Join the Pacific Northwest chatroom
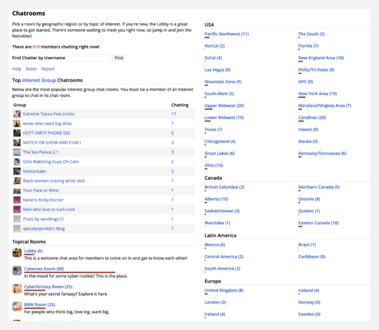Image resolution: width=379 pixels, height=330 pixels. (227, 34)
